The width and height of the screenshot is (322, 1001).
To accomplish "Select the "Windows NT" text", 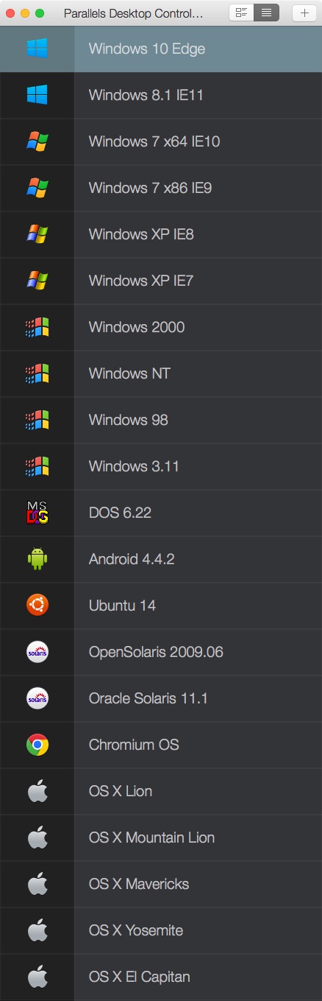I will pos(129,373).
